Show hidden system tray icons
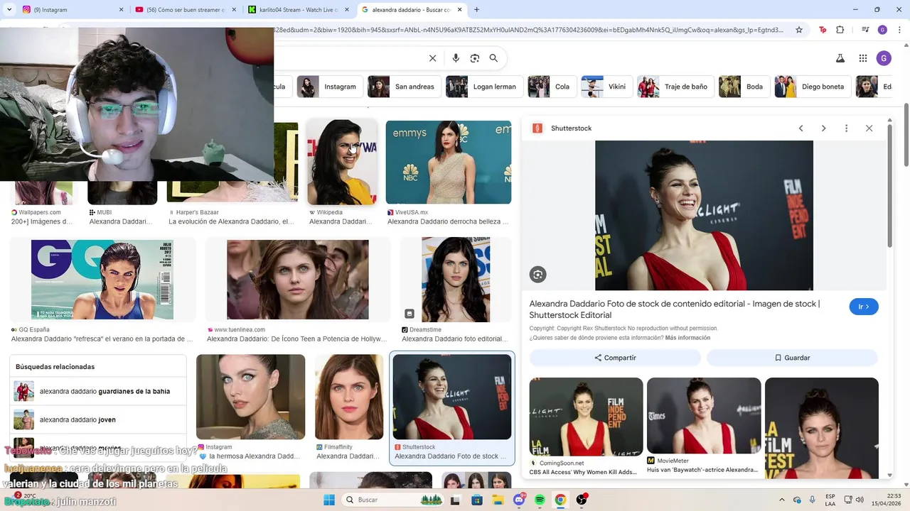The height and width of the screenshot is (511, 910). pyautogui.click(x=782, y=500)
